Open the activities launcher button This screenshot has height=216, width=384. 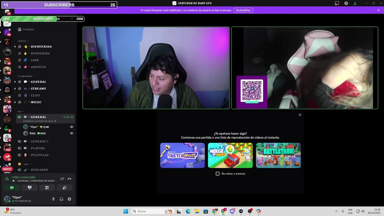(47, 187)
